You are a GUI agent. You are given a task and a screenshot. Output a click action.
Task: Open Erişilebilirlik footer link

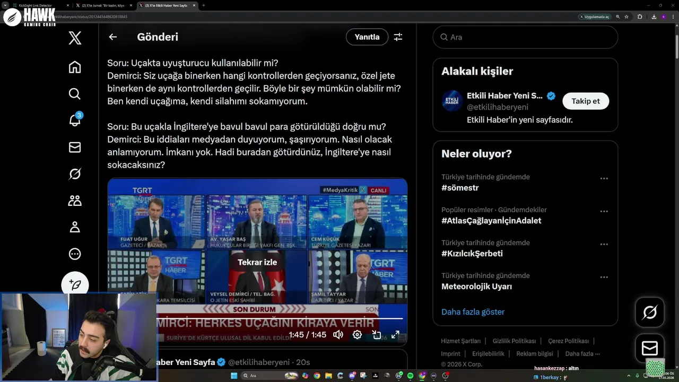[488, 354]
